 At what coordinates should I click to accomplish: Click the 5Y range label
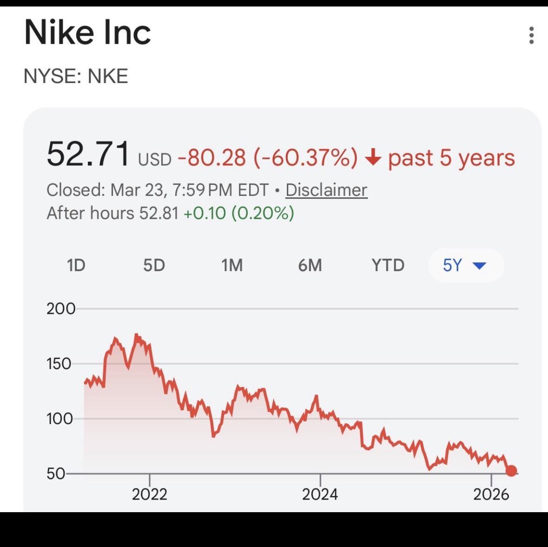coord(452,266)
